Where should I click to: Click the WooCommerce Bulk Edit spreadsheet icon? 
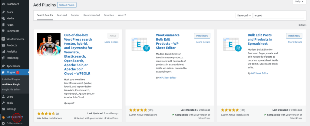(140, 45)
